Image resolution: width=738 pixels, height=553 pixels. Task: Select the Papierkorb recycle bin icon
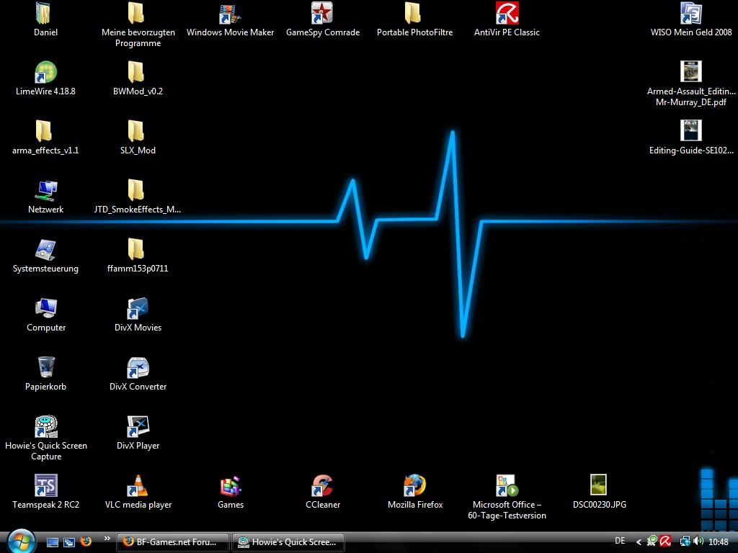click(x=45, y=368)
